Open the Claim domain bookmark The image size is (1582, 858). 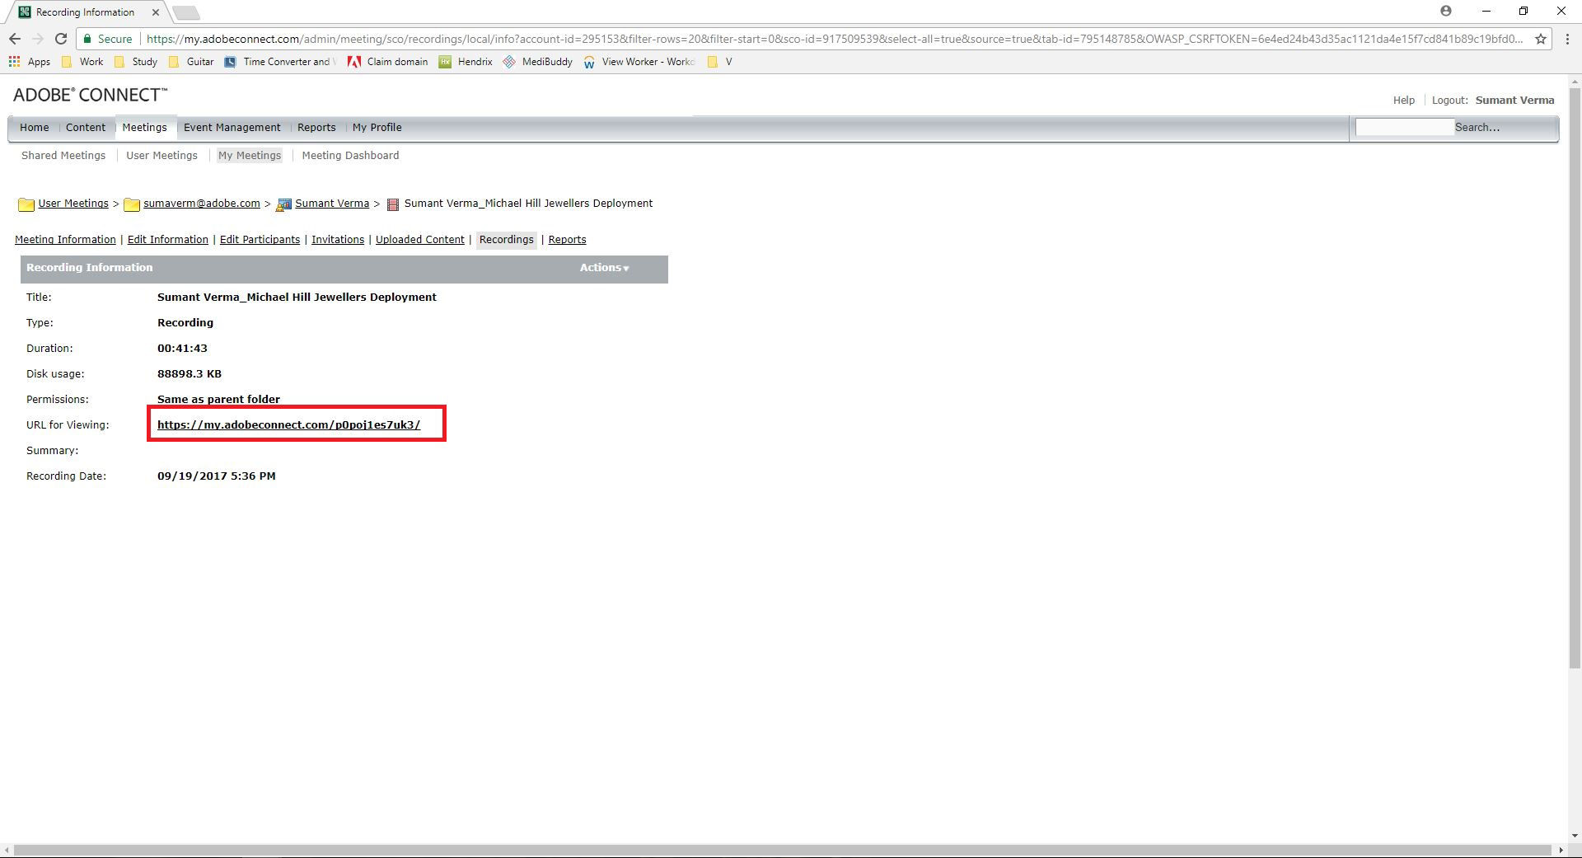pyautogui.click(x=388, y=62)
